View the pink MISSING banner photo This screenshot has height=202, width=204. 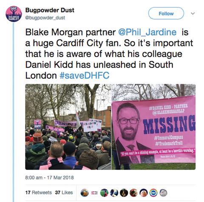coord(153,127)
